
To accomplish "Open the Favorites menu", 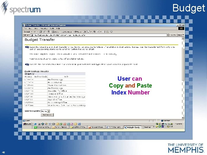I will [x=44, y=28].
